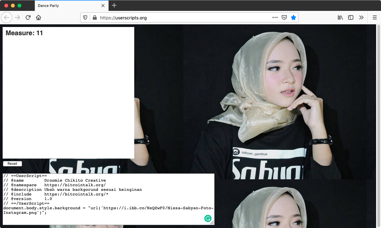Viewport: 381px width, 228px height.
Task: Open the Grammarly widget in the text area
Action: [208, 218]
